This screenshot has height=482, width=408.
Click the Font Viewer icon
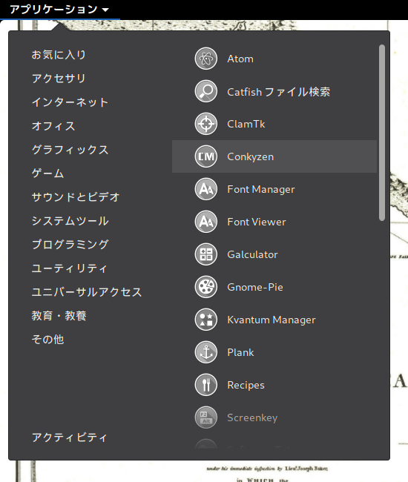click(x=206, y=222)
